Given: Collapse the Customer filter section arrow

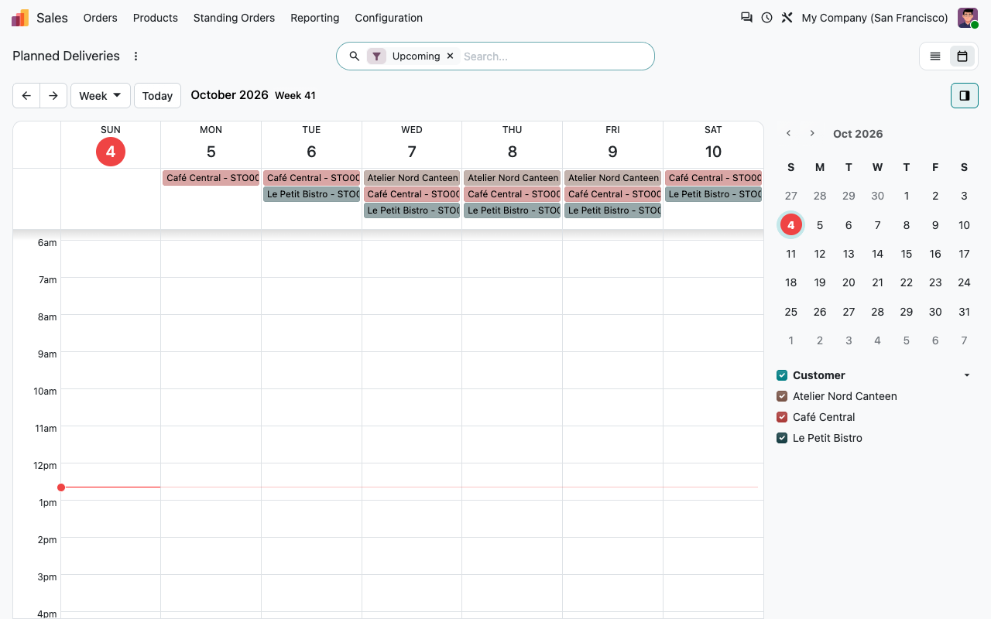Looking at the screenshot, I should [967, 375].
